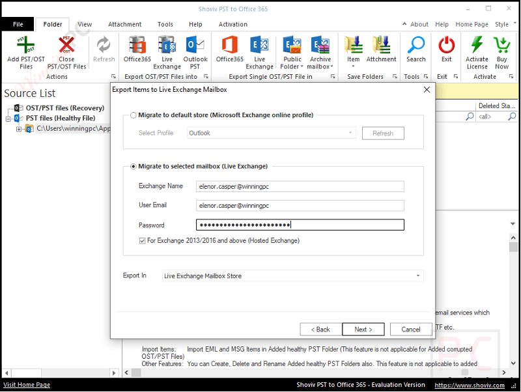The height and width of the screenshot is (392, 521).
Task: Open the Help ribbon tab
Action: [x=195, y=24]
